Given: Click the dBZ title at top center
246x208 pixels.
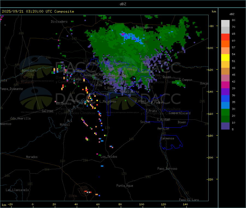Looking at the screenshot, I should point(123,4).
